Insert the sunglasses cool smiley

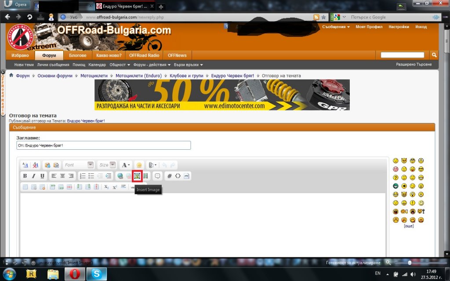421,169
